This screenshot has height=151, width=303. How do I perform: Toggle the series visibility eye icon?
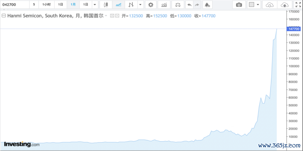[112, 16]
